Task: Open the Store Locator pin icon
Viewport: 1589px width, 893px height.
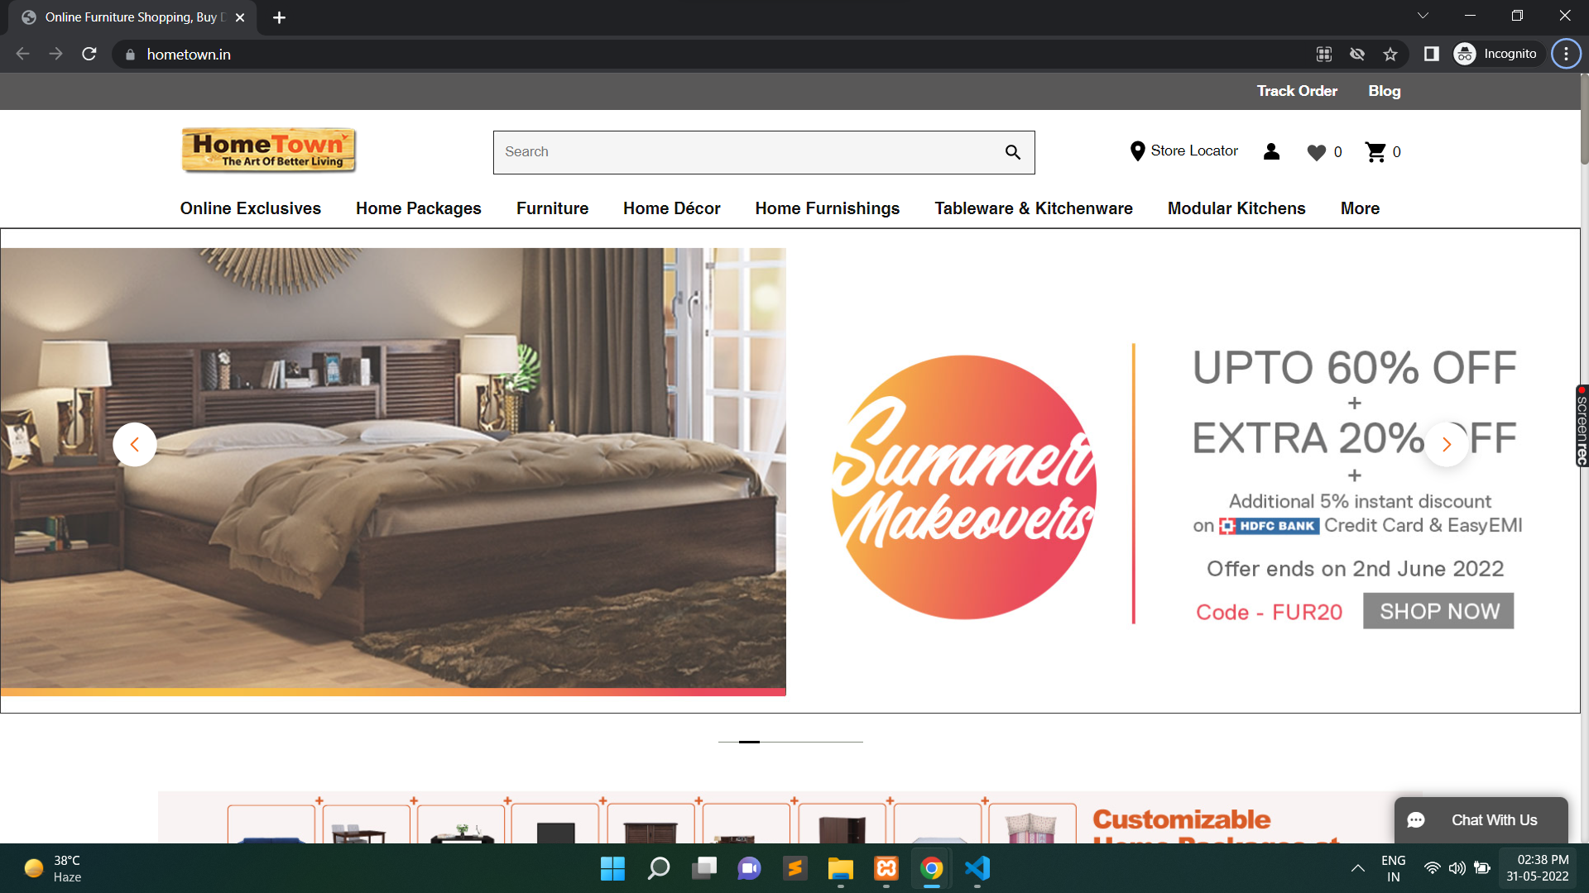Action: 1137,151
